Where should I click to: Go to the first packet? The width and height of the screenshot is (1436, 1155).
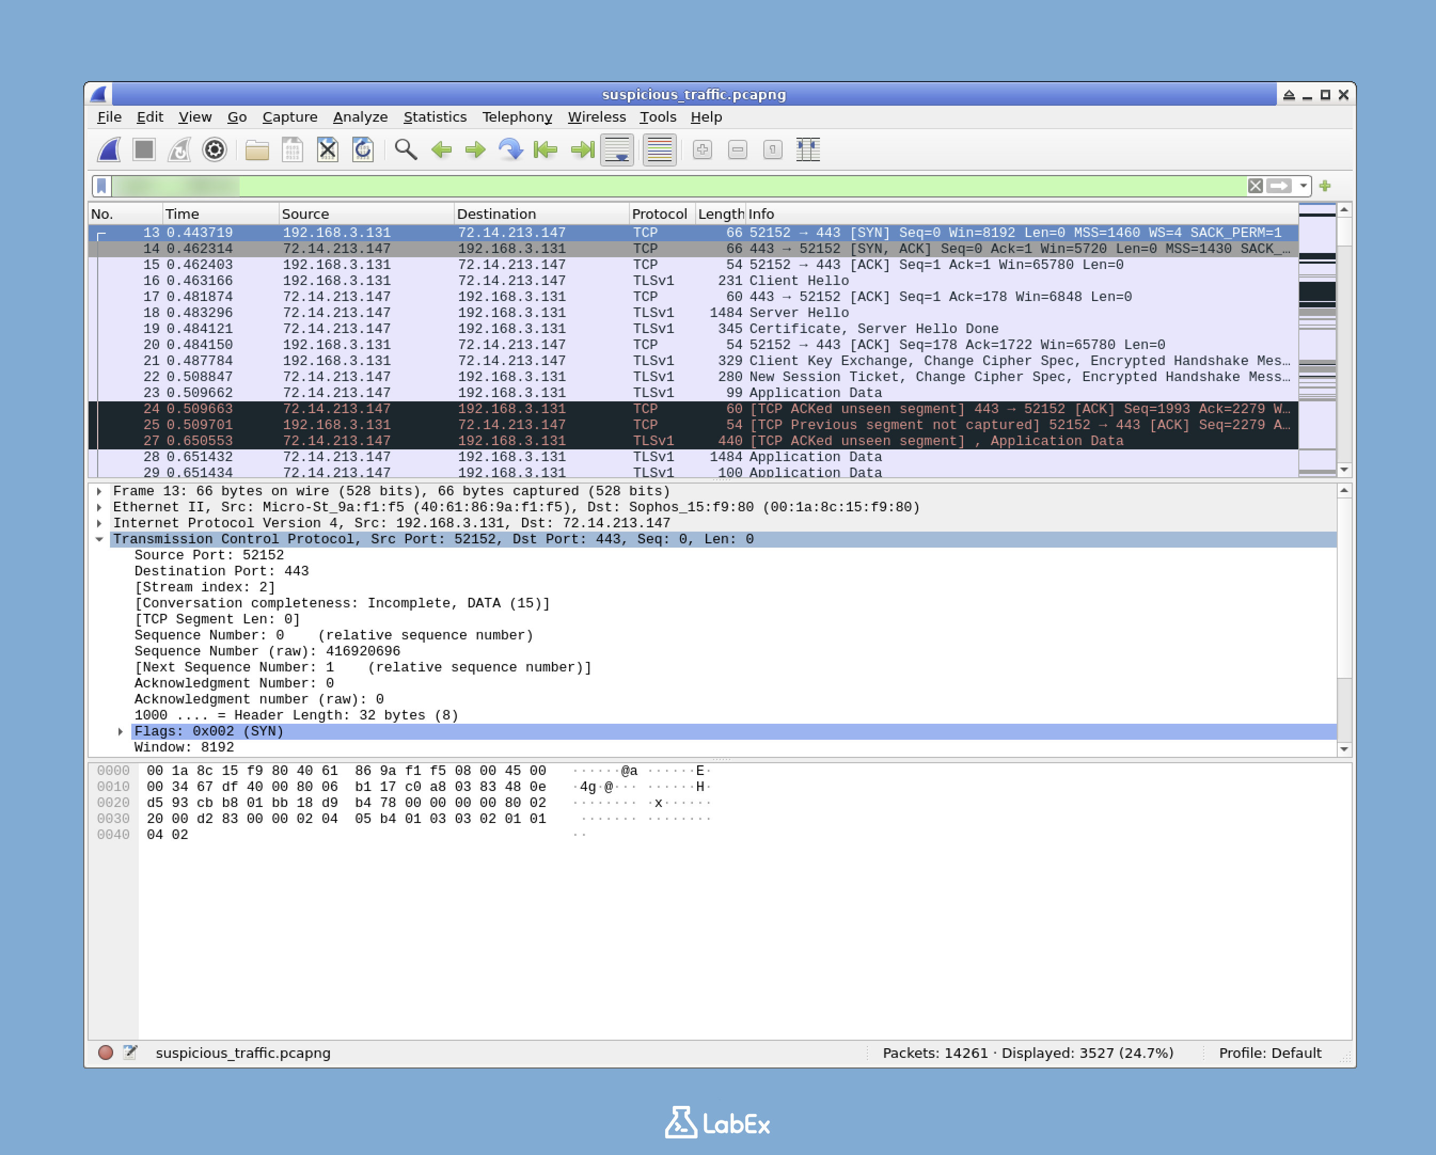(x=546, y=150)
